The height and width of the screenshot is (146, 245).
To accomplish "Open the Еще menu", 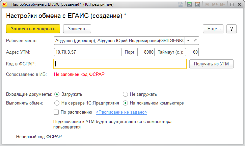I will 213,29.
